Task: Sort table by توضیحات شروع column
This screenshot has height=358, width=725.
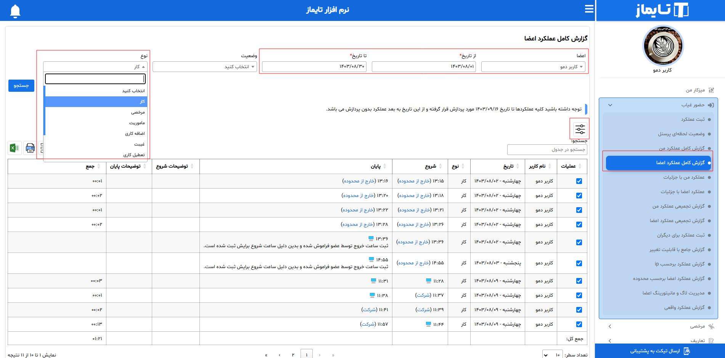Action: [175, 166]
